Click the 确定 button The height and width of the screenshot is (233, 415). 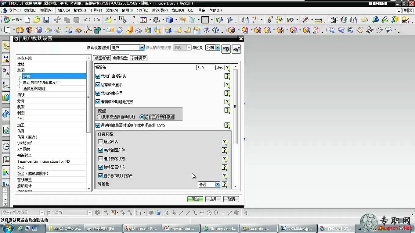[195, 199]
